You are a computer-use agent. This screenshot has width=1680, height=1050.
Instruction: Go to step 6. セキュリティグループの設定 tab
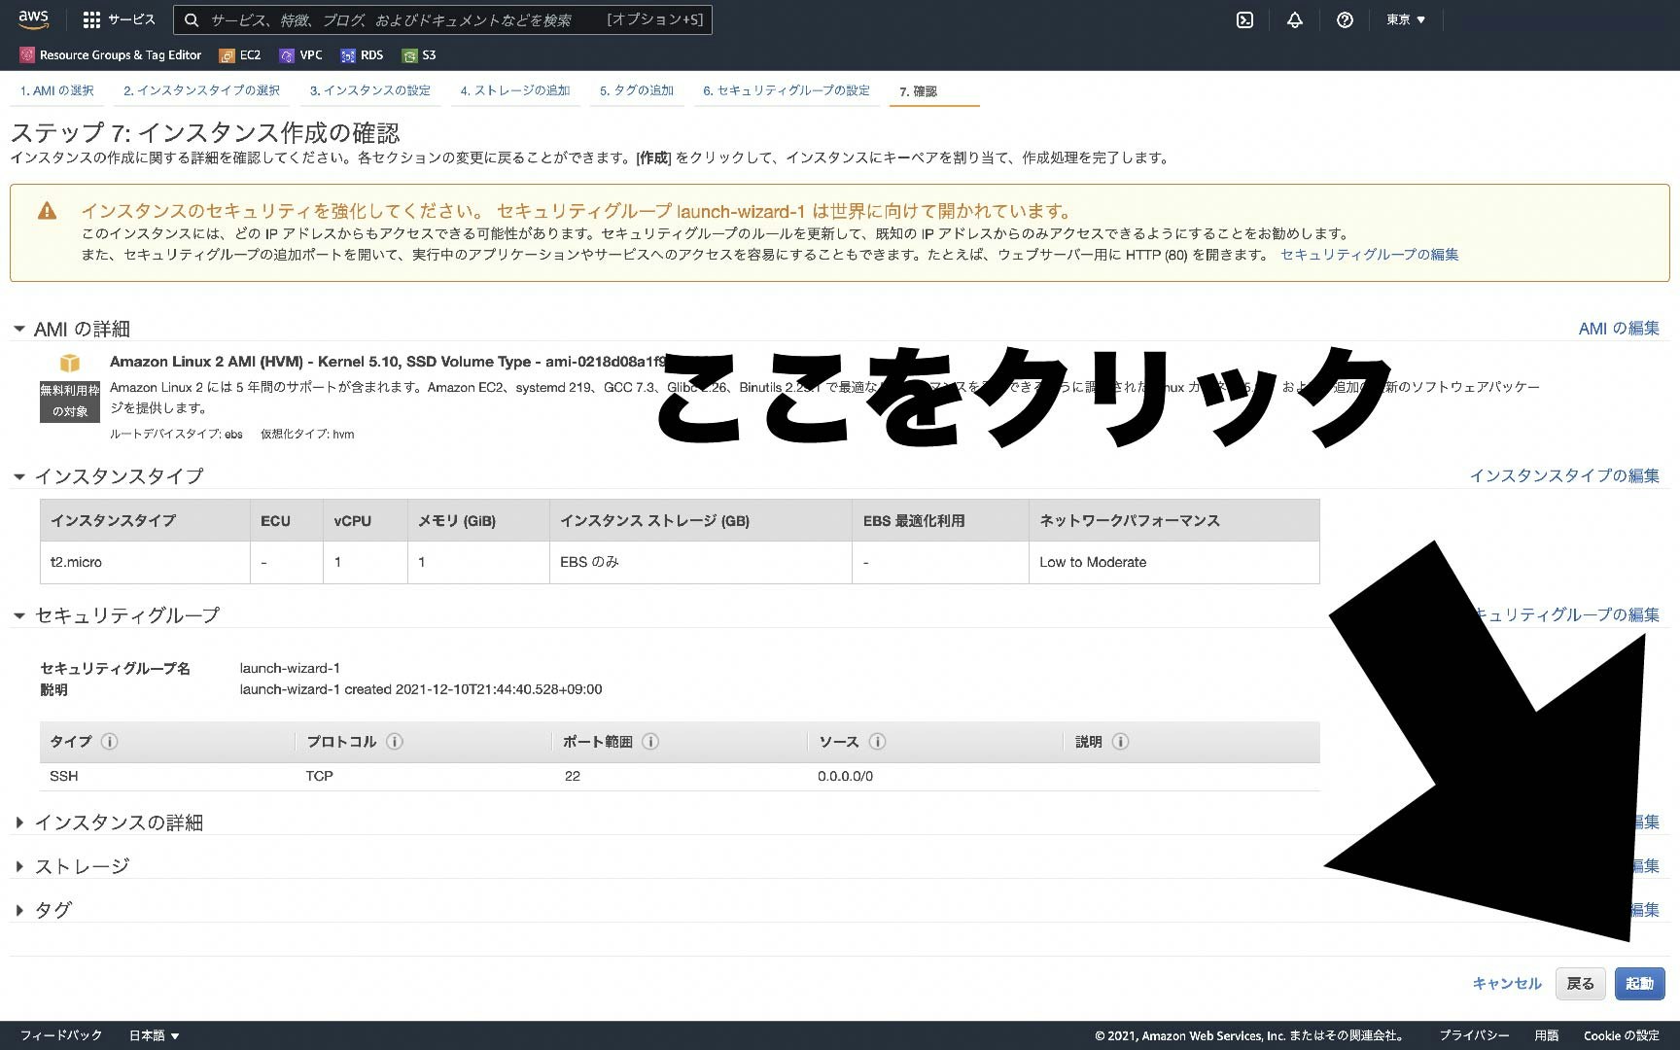coord(787,90)
